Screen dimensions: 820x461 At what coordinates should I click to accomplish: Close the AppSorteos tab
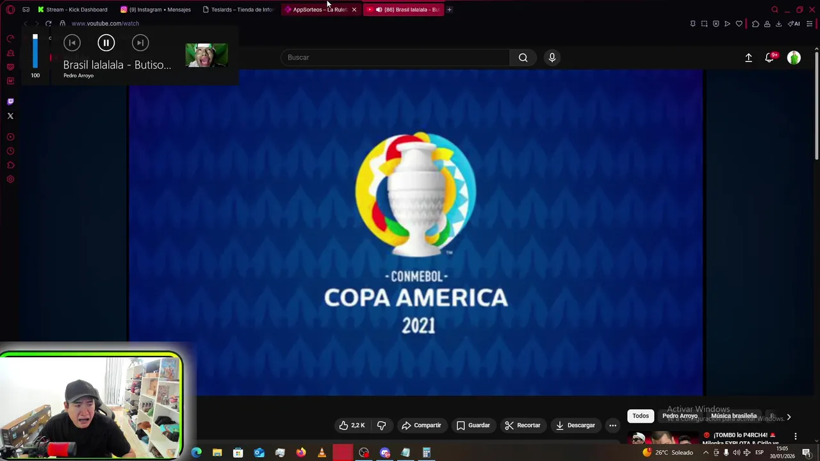[x=354, y=10]
